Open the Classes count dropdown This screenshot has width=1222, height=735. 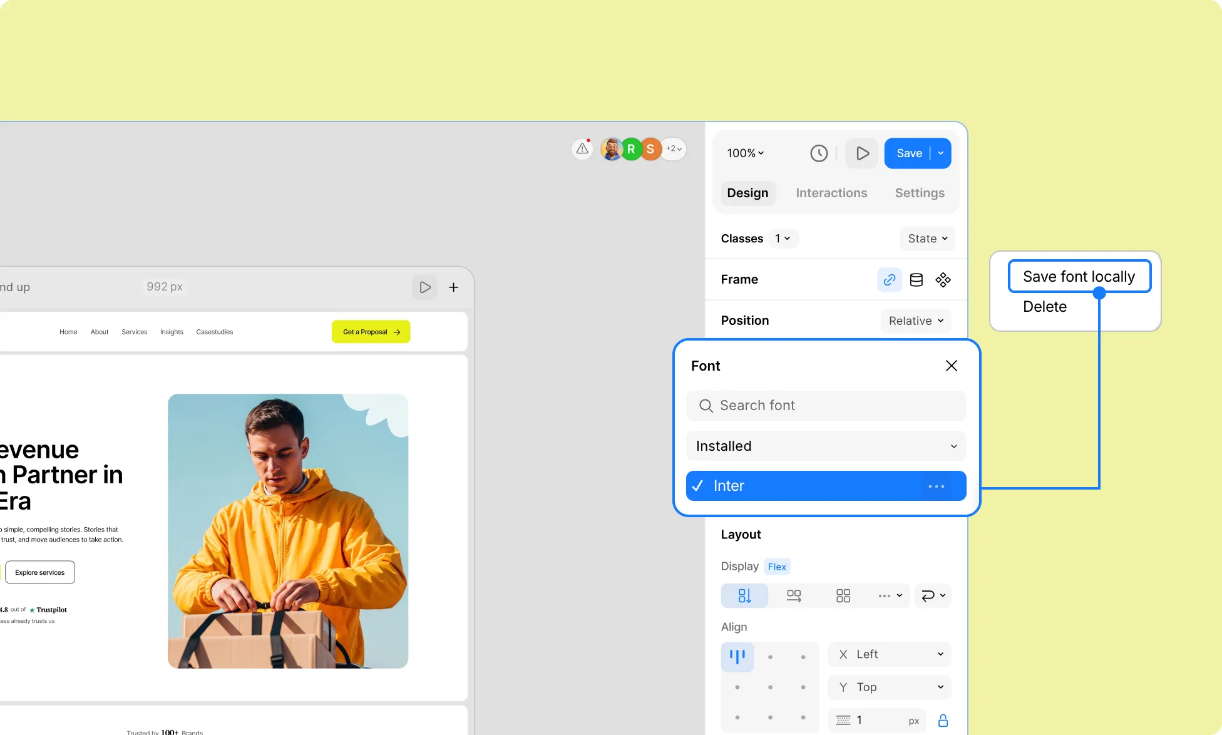[x=783, y=239]
